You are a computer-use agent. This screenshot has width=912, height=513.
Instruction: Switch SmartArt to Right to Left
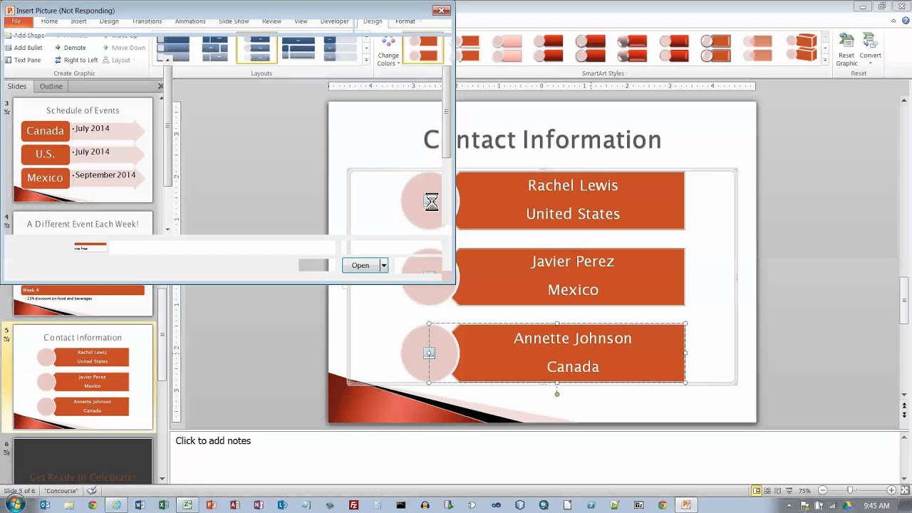click(x=76, y=61)
